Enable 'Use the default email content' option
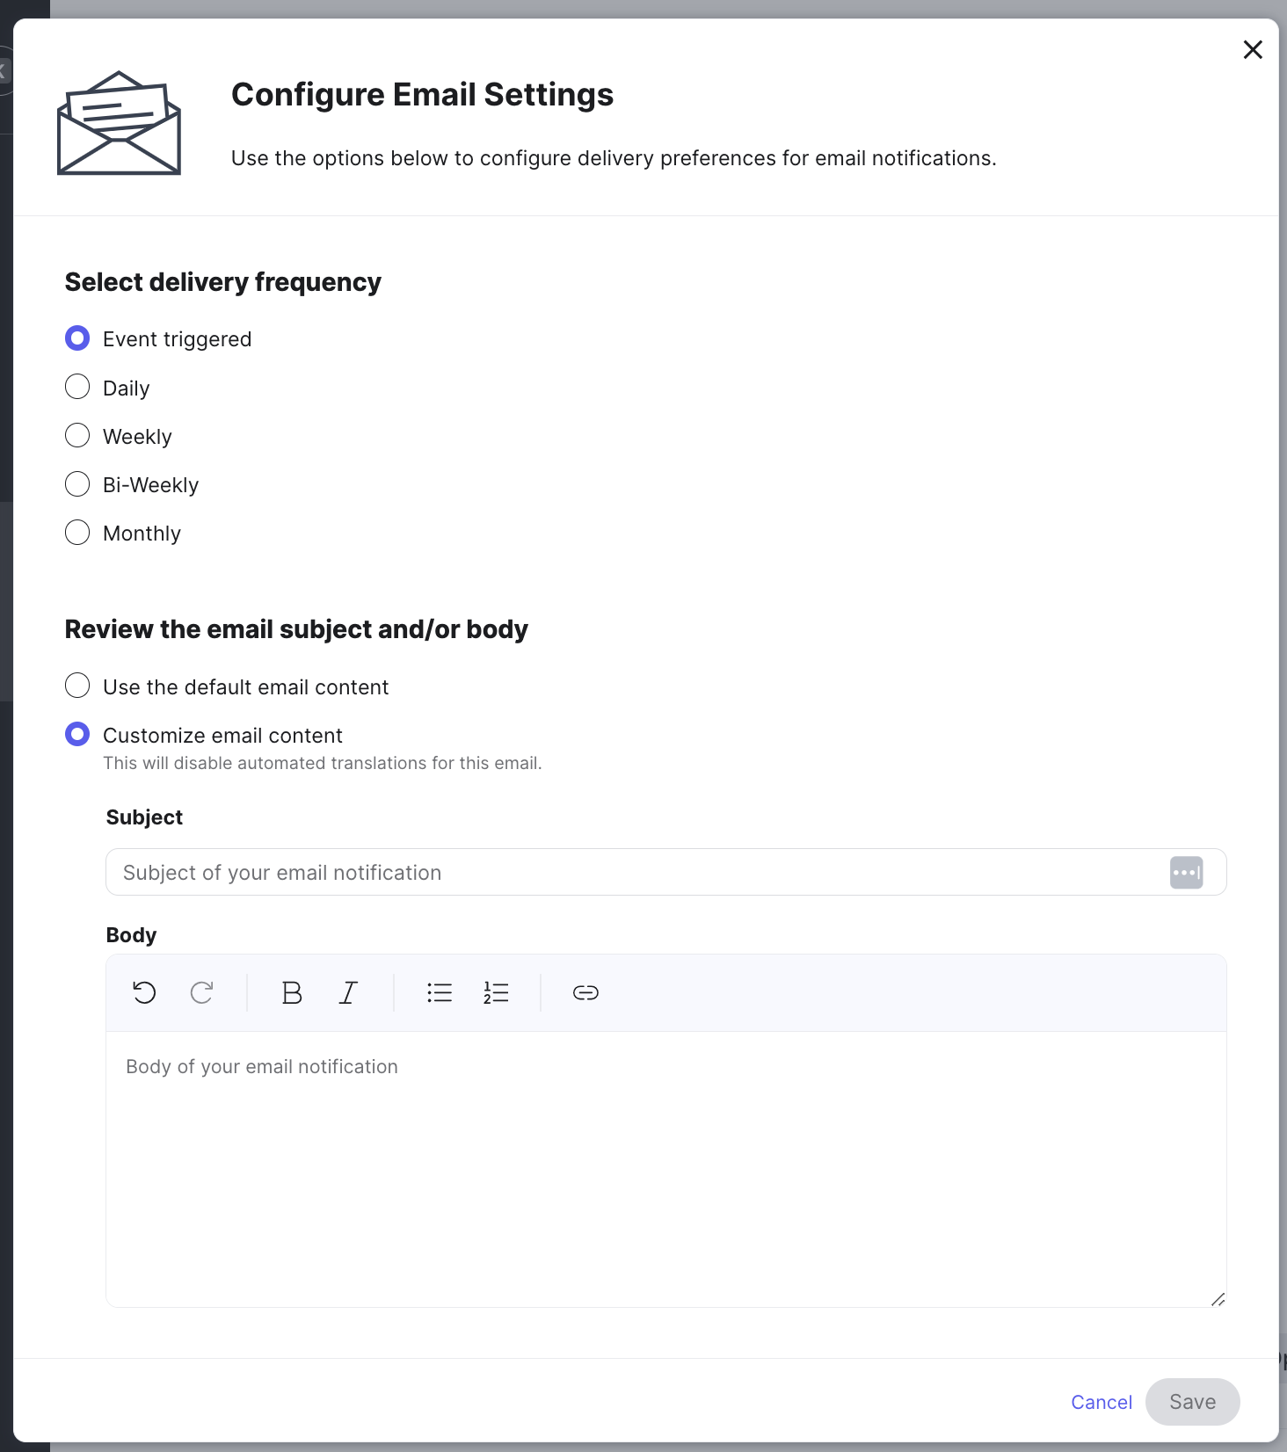This screenshot has width=1287, height=1452. point(76,686)
